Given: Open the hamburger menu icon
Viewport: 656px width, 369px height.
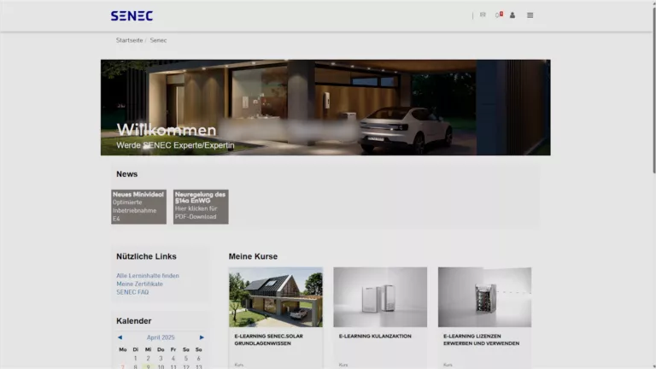Looking at the screenshot, I should [530, 15].
